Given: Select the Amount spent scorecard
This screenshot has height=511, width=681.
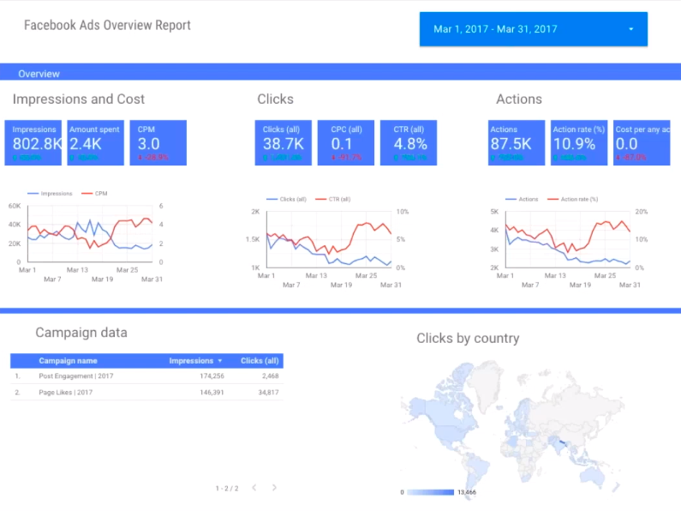Looking at the screenshot, I should [96, 143].
